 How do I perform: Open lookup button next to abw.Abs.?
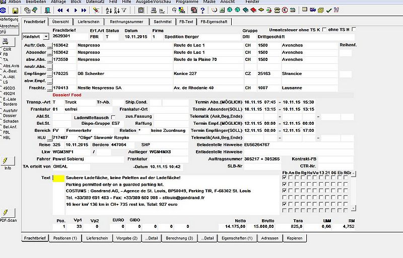[49, 60]
